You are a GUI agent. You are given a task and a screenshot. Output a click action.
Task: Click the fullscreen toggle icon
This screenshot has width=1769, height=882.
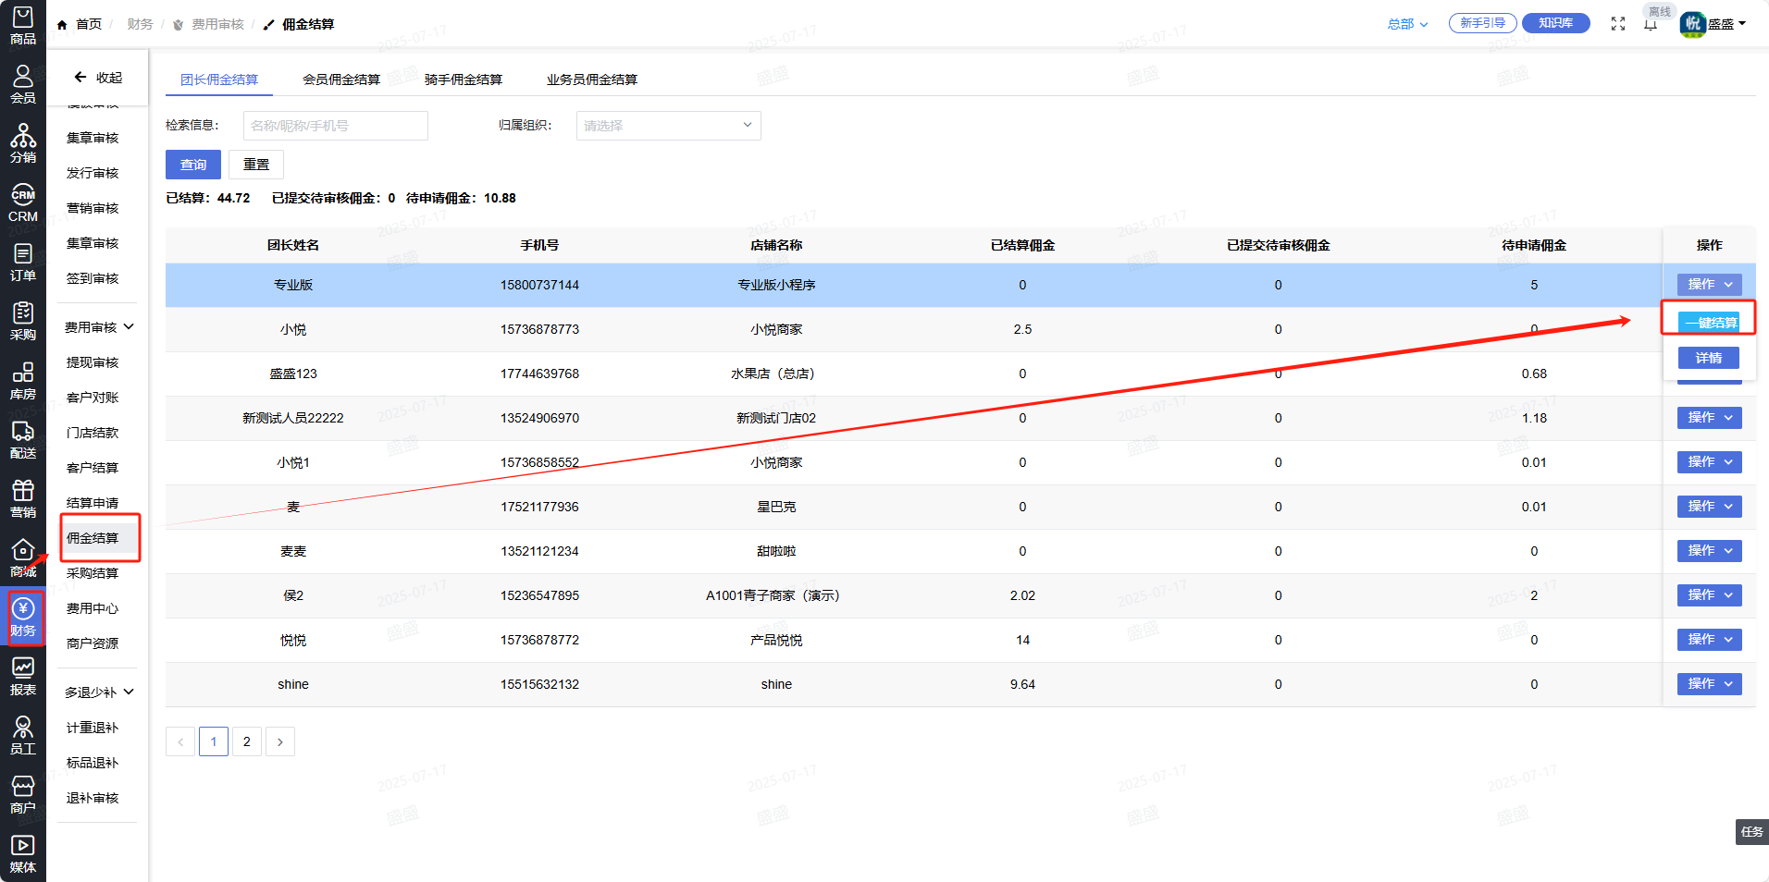tap(1617, 24)
